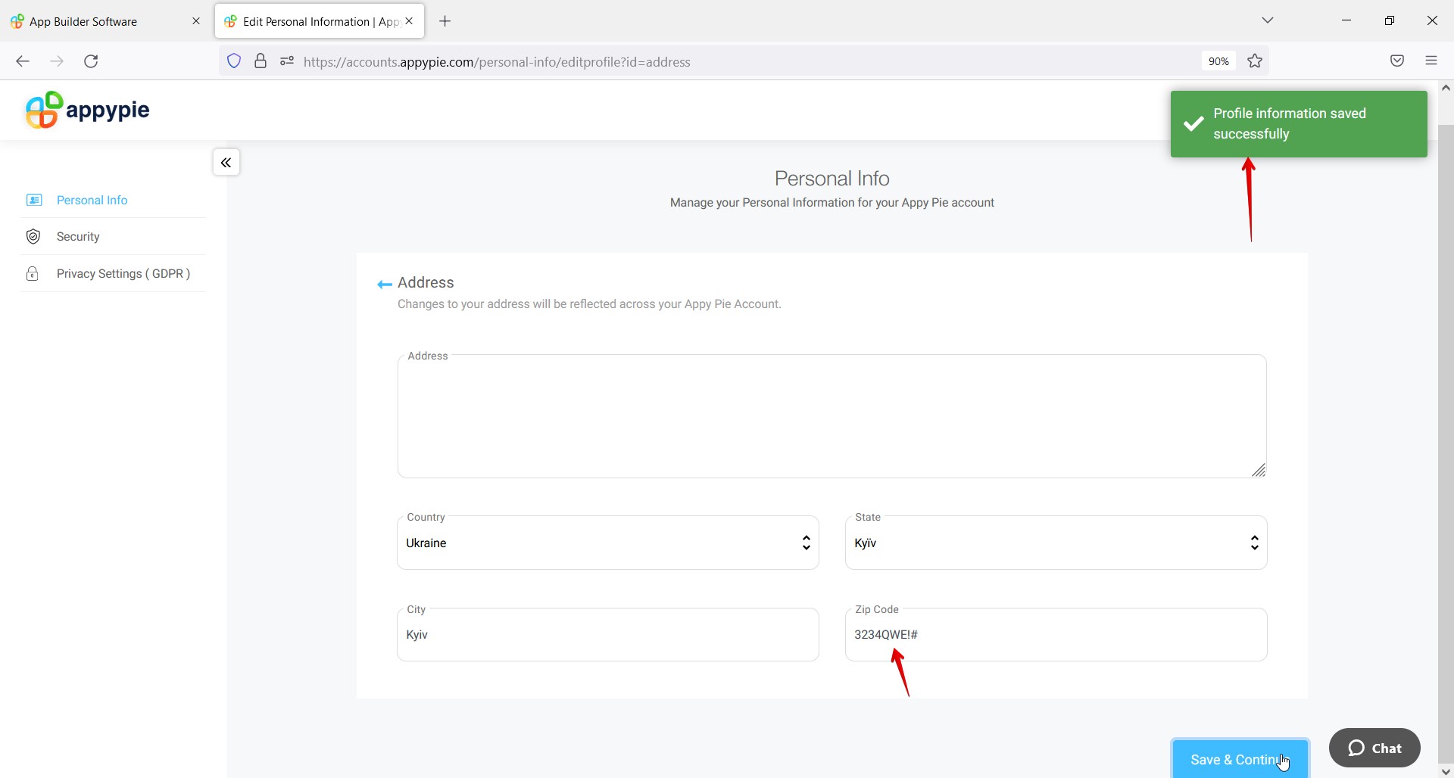Click the browser back arrow
1454x778 pixels.
tap(23, 61)
